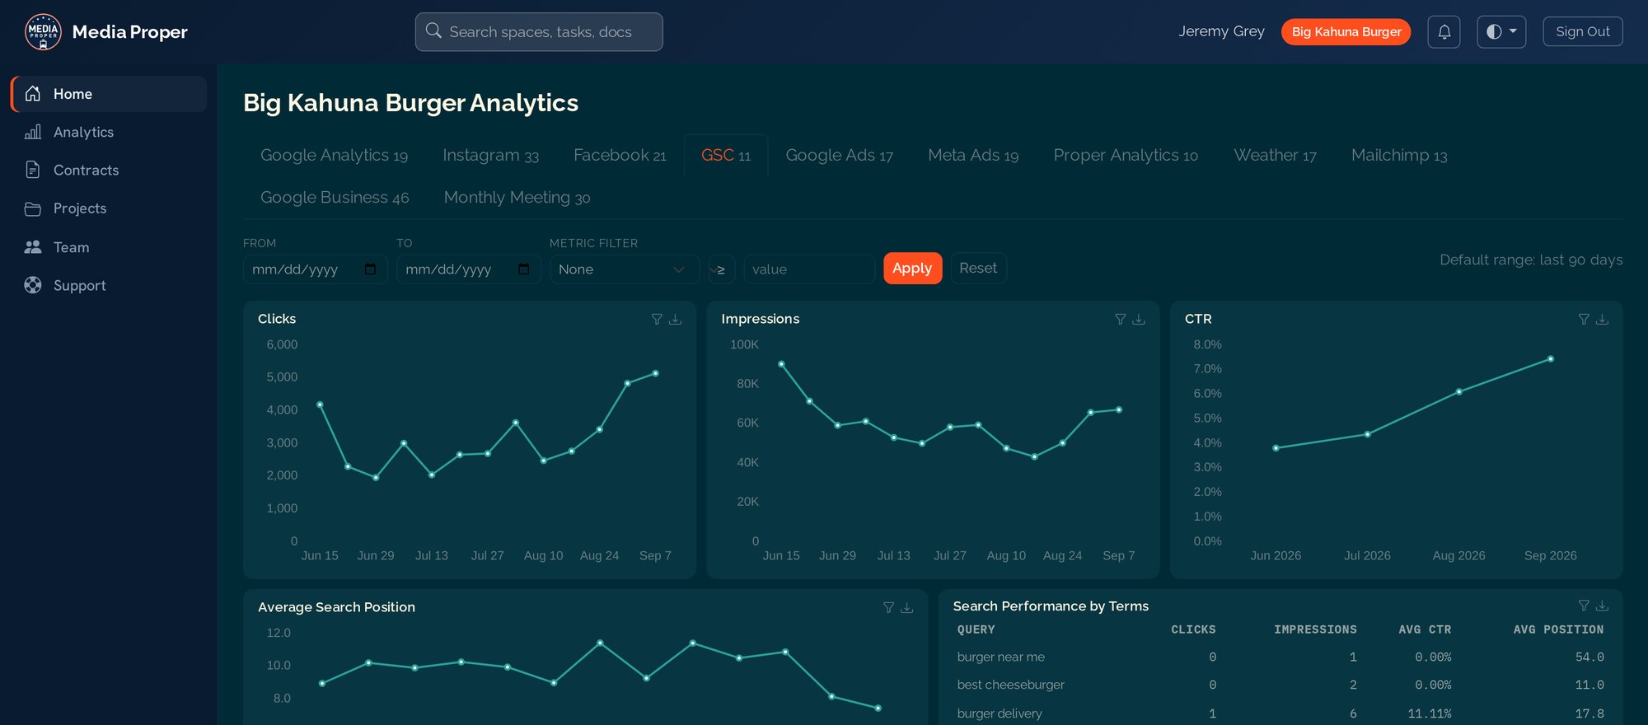The height and width of the screenshot is (725, 1648).
Task: Switch to Google Analytics tab
Action: point(334,155)
